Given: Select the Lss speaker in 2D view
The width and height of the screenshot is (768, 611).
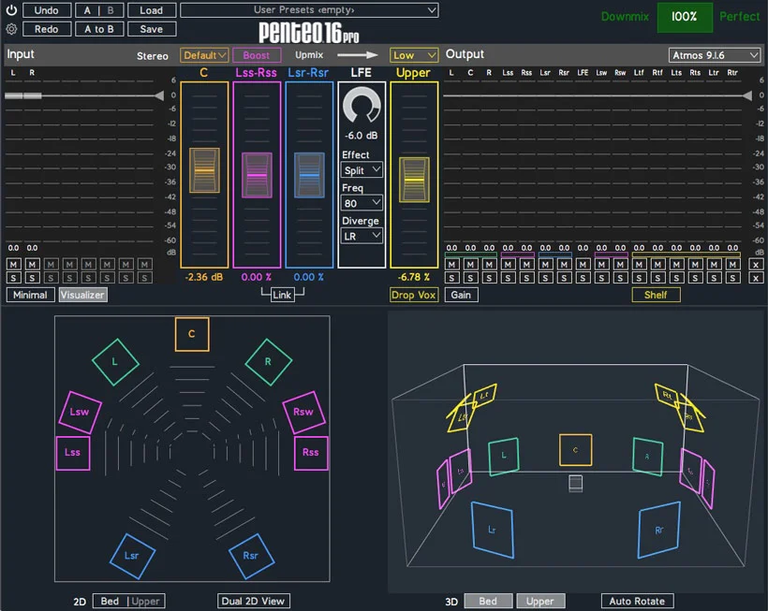Looking at the screenshot, I should coord(73,453).
